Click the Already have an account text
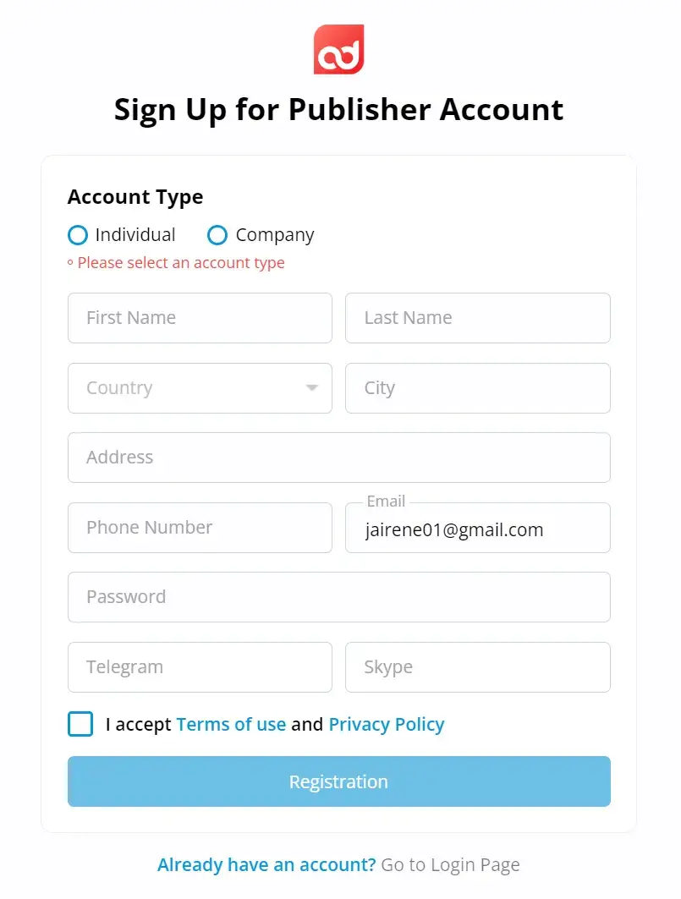 tap(266, 864)
